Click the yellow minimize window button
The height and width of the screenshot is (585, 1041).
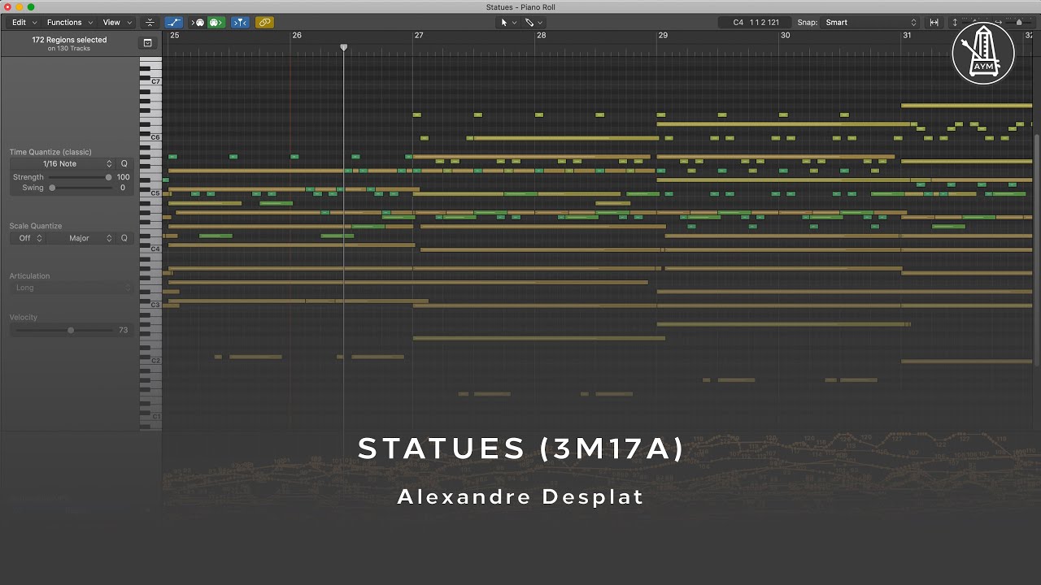(x=20, y=7)
